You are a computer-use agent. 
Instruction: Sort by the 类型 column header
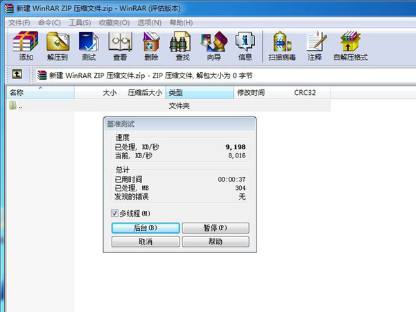(x=200, y=92)
